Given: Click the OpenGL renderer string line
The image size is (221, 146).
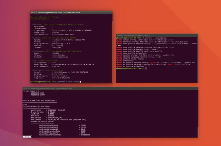Looking at the screenshot, I should pyautogui.click(x=152, y=42).
